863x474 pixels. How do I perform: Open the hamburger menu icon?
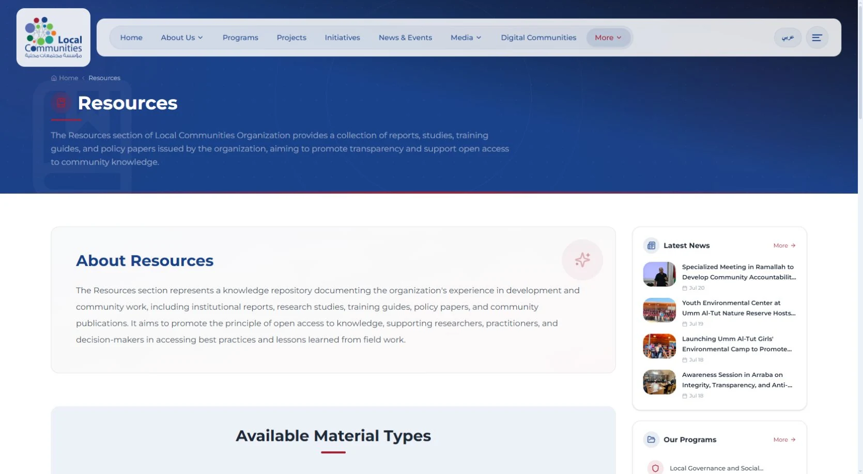[x=817, y=38]
